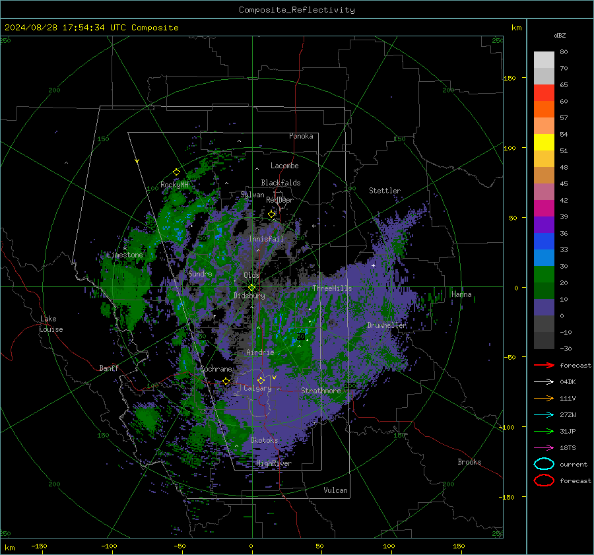This screenshot has height=555, width=594.
Task: Click the yellow diamond marker near RockyMH
Action: 176,172
